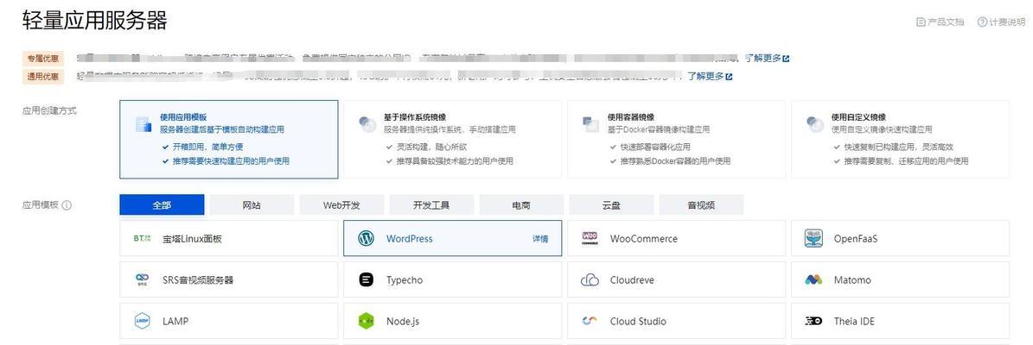Click the 使用应用模板 card icon

tap(143, 123)
